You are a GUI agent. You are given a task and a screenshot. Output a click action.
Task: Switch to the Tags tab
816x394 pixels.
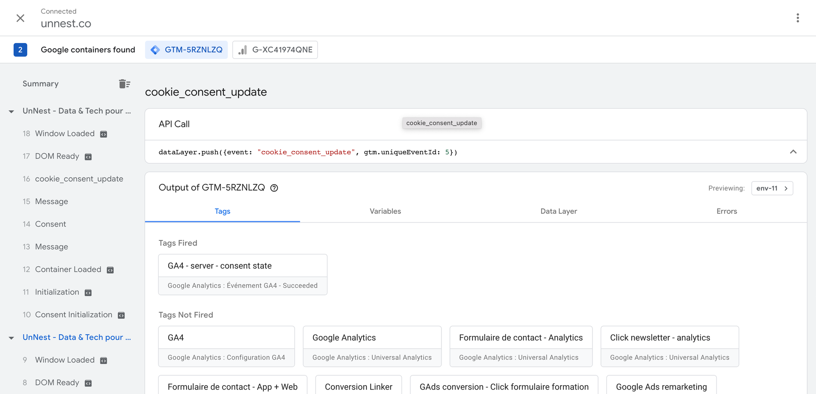click(222, 211)
